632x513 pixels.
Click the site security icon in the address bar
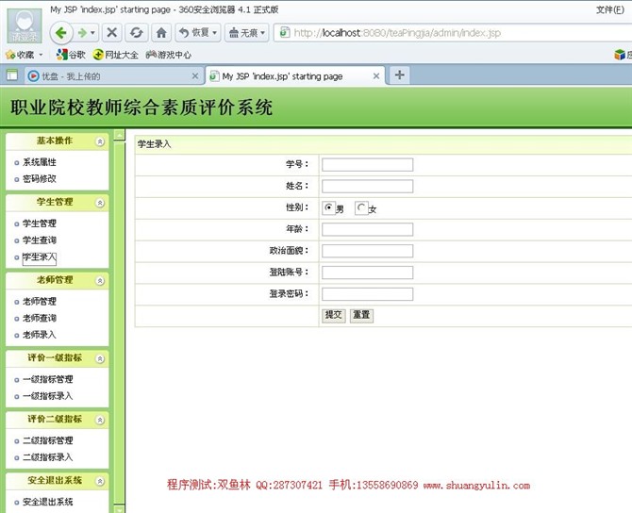(x=285, y=32)
